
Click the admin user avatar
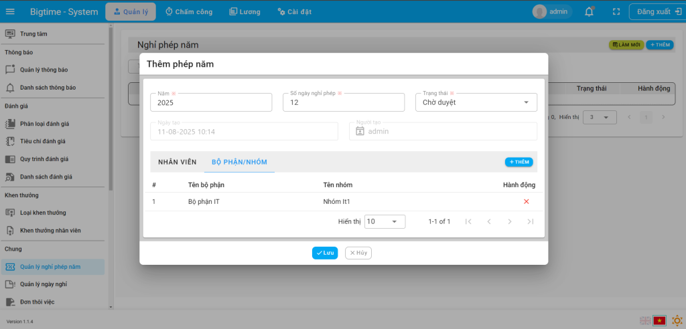(539, 11)
